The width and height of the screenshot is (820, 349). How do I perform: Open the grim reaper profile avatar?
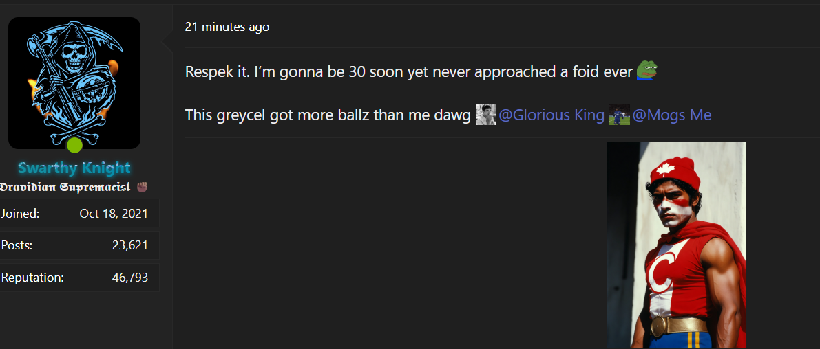(x=74, y=81)
